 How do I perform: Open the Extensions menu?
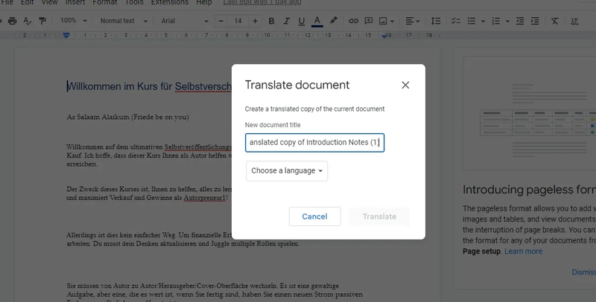pos(170,2)
